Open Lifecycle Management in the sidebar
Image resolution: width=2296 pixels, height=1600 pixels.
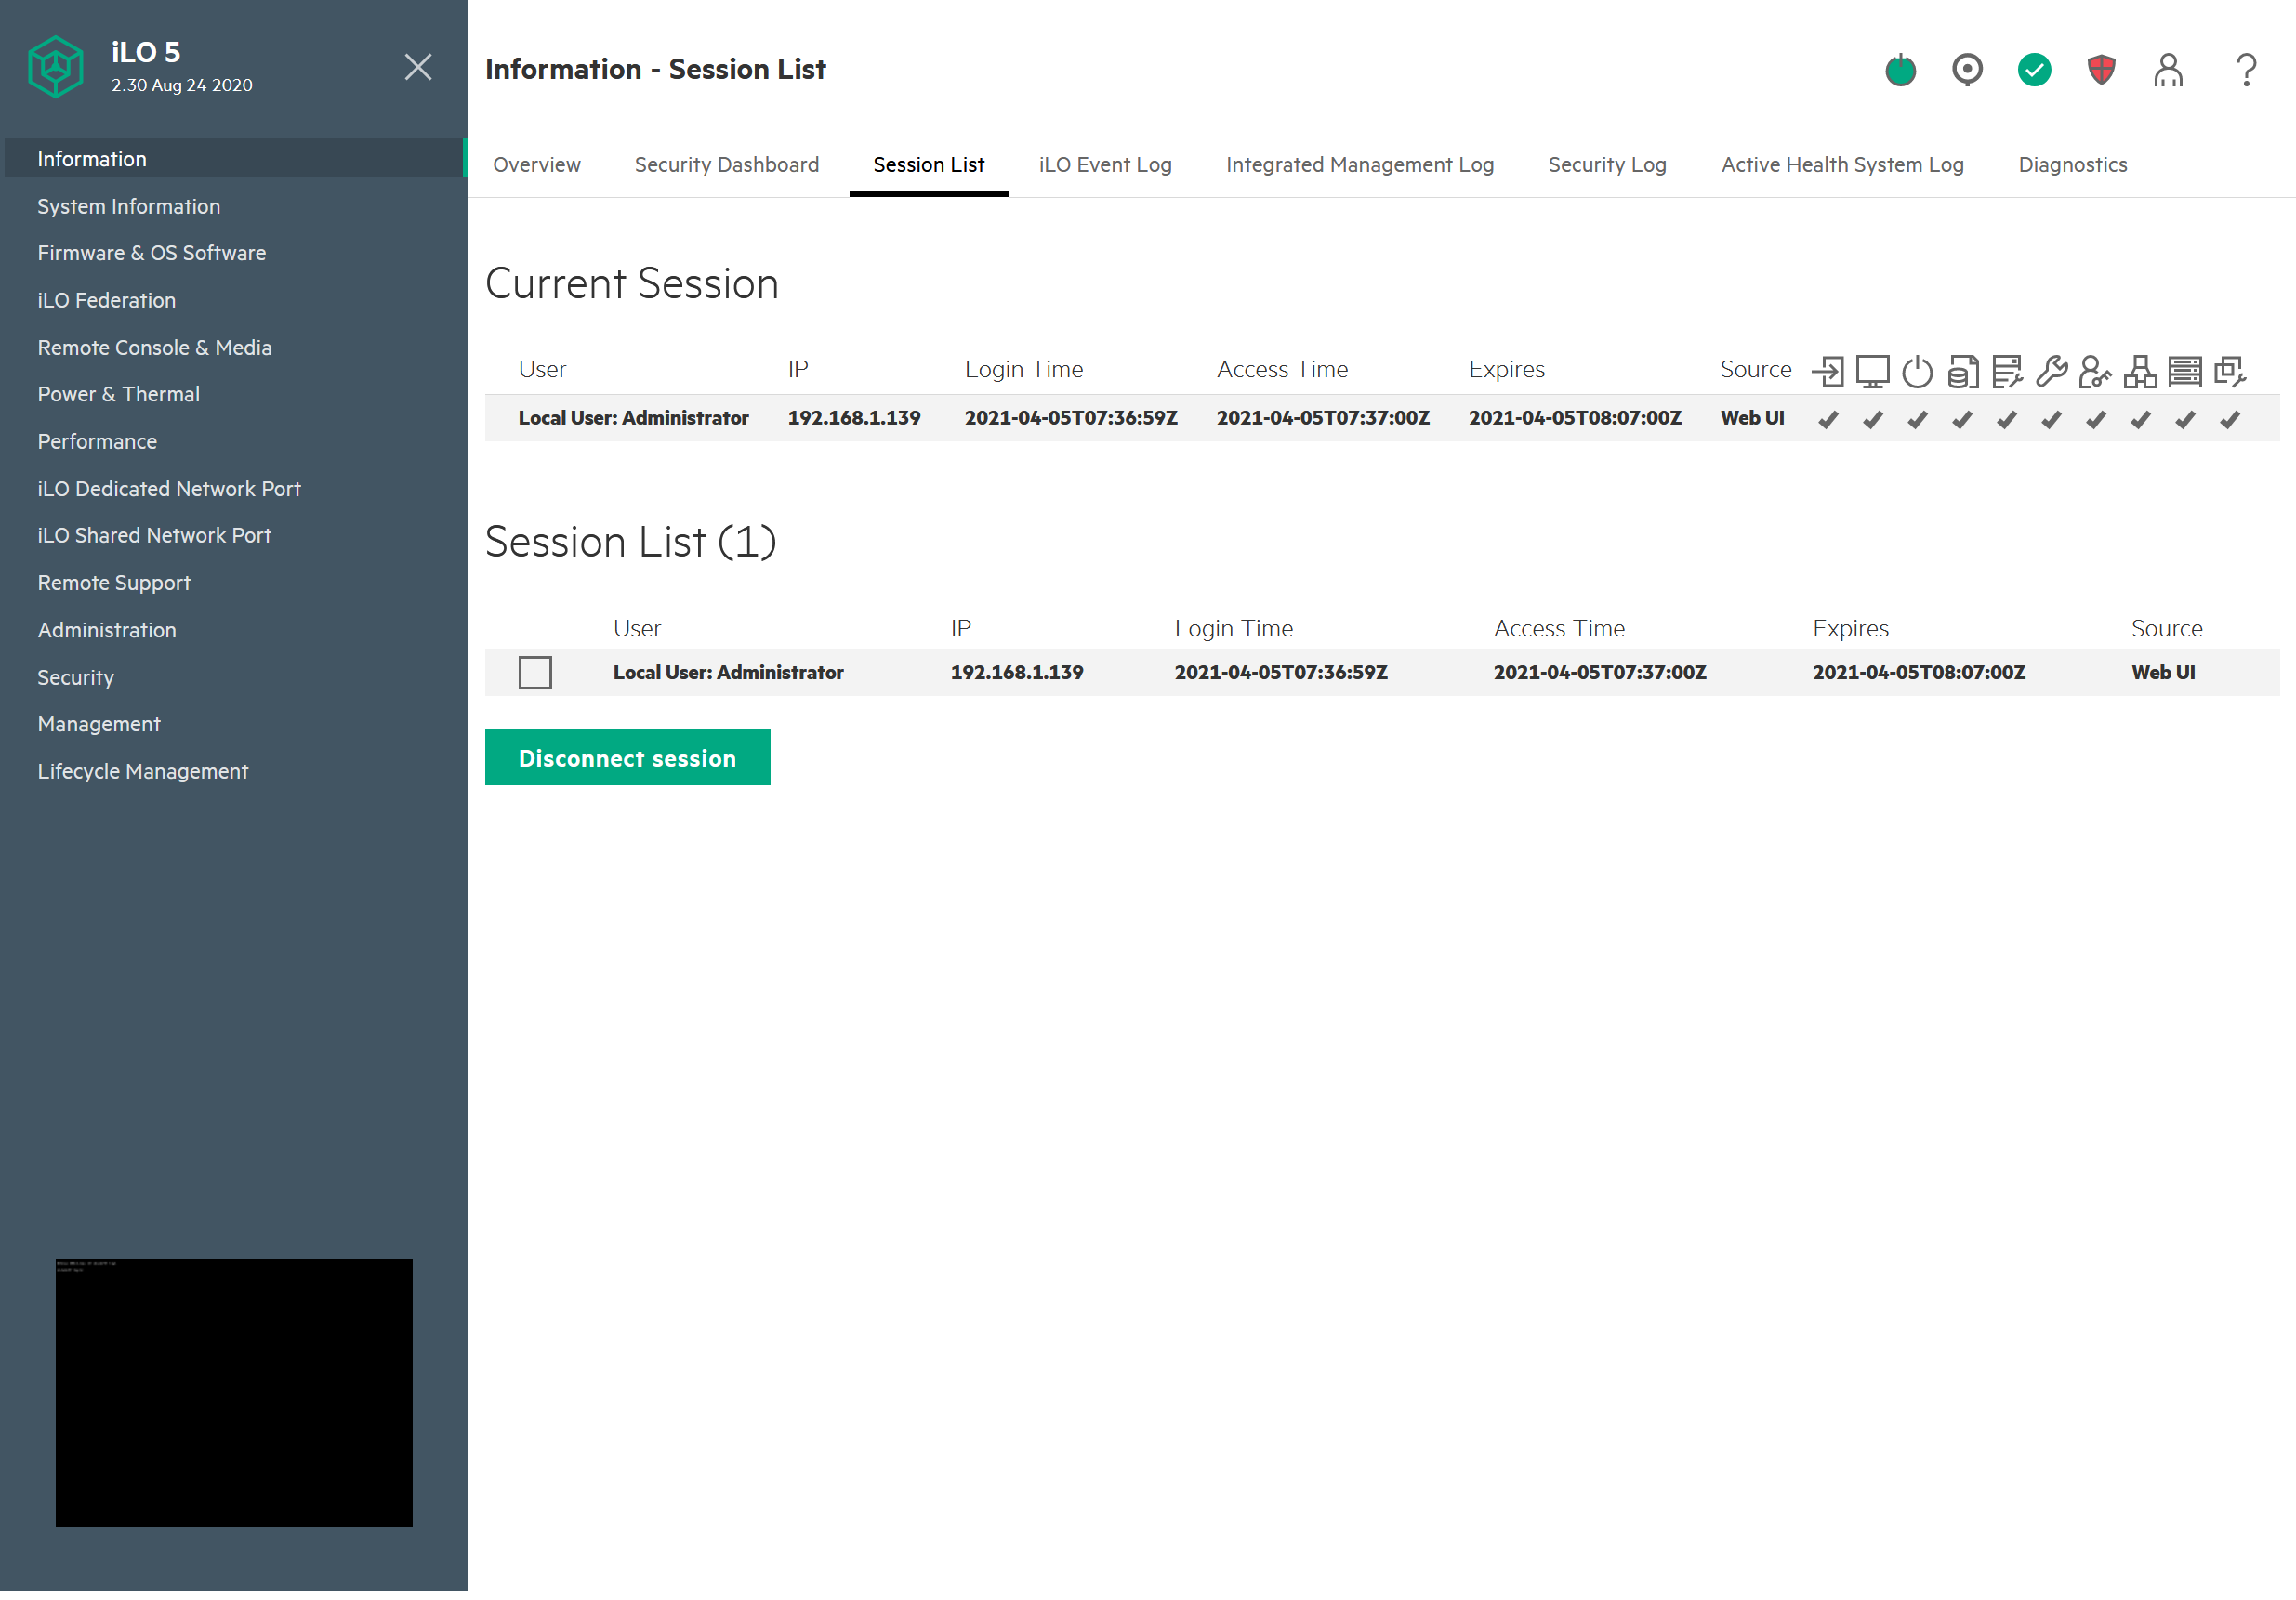pos(142,771)
